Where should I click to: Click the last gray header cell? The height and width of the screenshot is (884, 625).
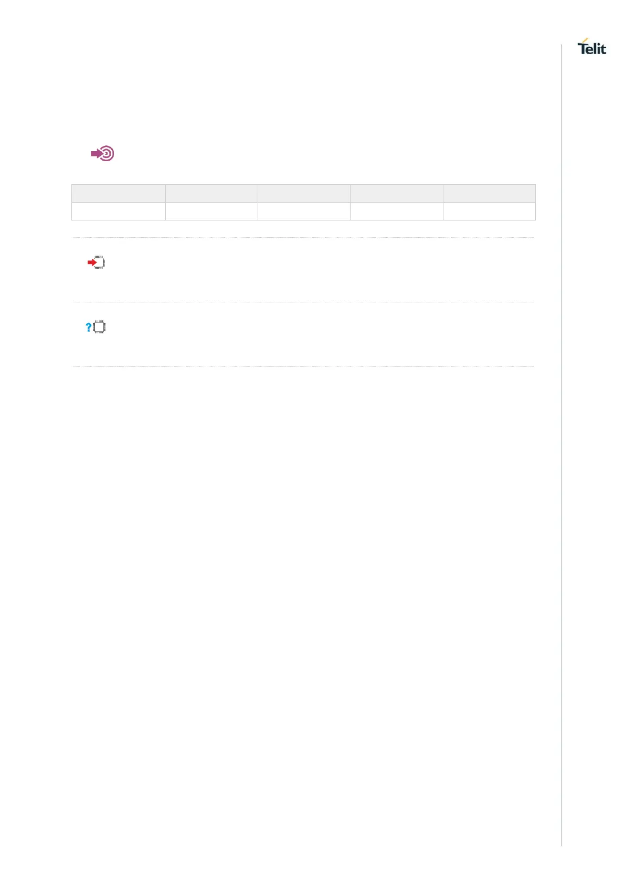coord(489,193)
